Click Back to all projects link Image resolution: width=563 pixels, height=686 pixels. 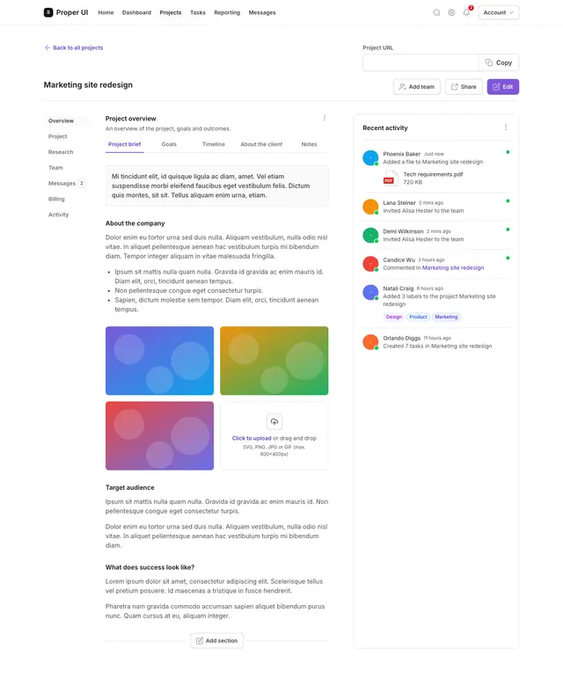[x=74, y=47]
